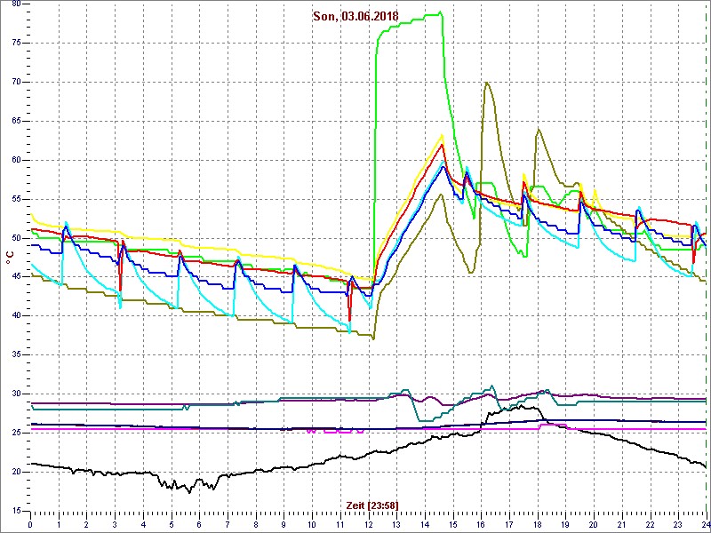The width and height of the screenshot is (711, 533).
Task: Click hour label 13 on the time axis
Action: (x=396, y=523)
